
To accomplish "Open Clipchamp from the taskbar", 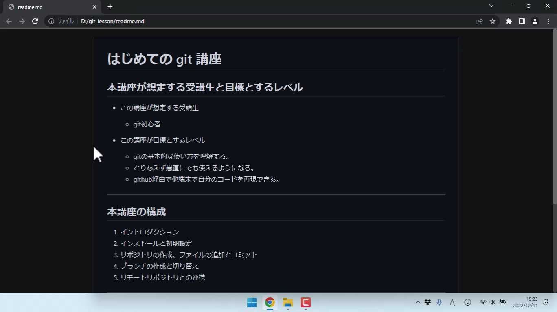I will [305, 302].
